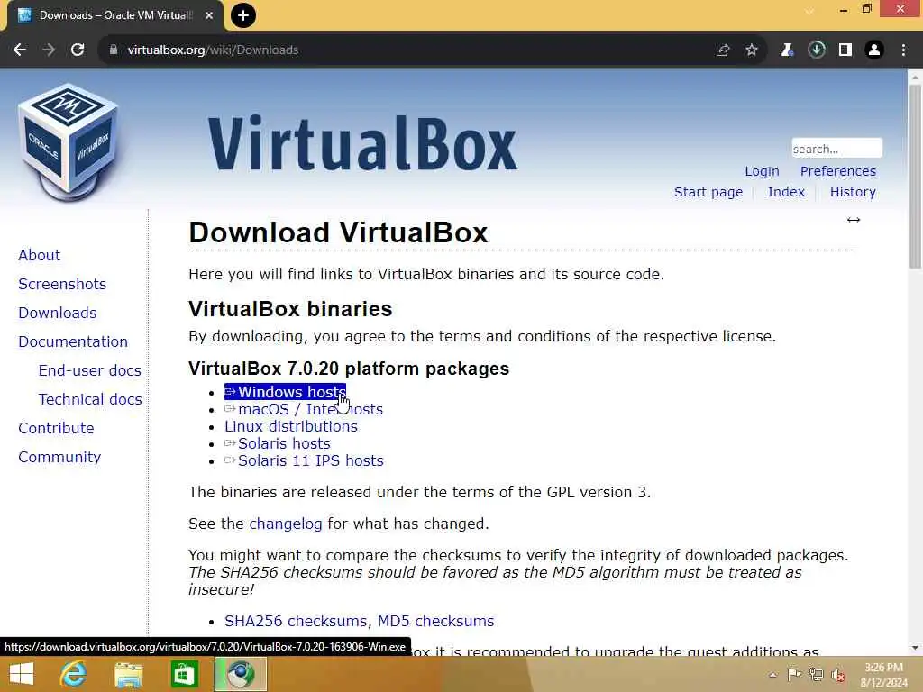Image resolution: width=923 pixels, height=692 pixels.
Task: Open a new browser tab
Action: (243, 15)
